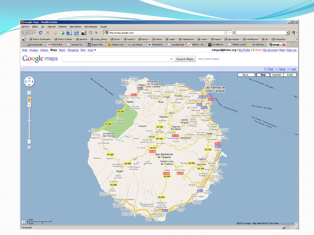The image size is (314, 235).
Task: Open the Google Maps search box dropdown arrow
Action: pos(171,59)
